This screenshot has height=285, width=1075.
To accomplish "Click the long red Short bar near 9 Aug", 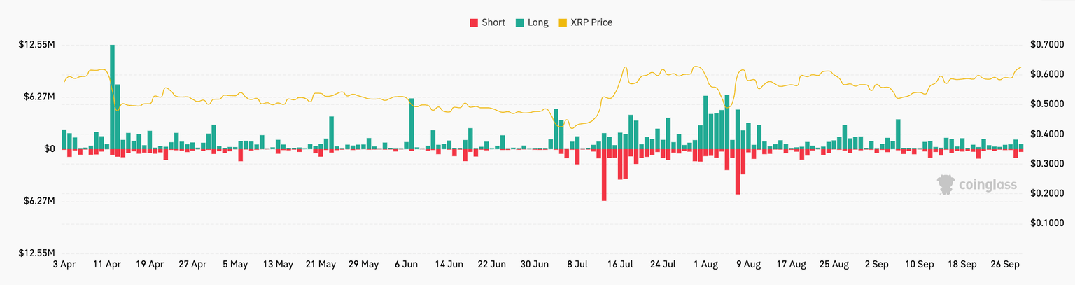I will pos(738,172).
